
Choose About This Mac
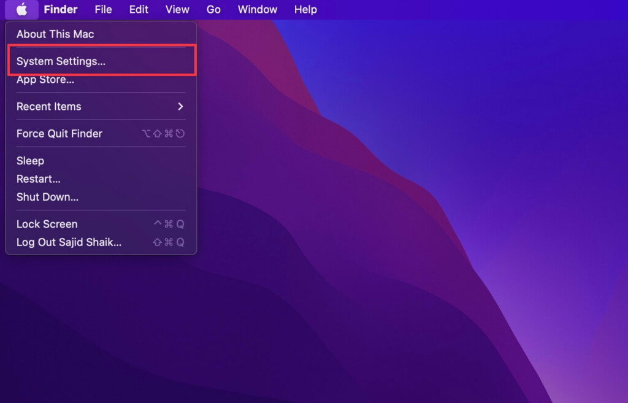tap(101, 34)
